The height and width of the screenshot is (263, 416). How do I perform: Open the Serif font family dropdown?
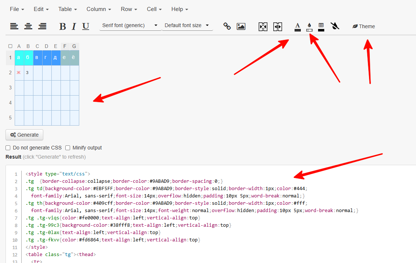130,26
